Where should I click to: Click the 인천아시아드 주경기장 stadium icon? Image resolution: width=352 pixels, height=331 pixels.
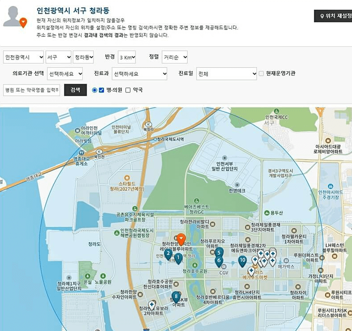click(330, 186)
